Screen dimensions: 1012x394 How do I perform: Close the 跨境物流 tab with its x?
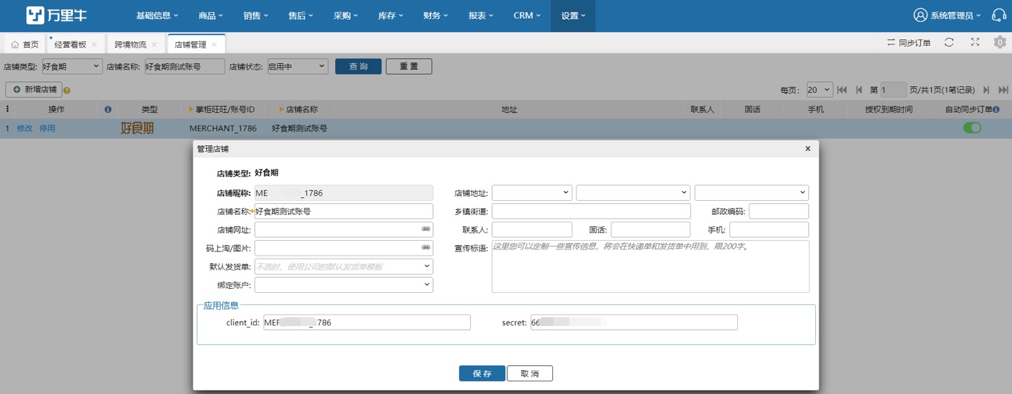(x=154, y=44)
